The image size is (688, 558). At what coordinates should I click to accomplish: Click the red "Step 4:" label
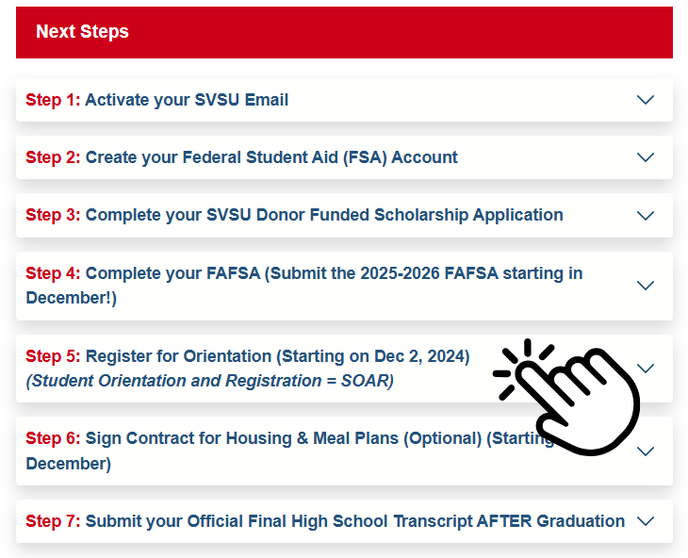[53, 273]
